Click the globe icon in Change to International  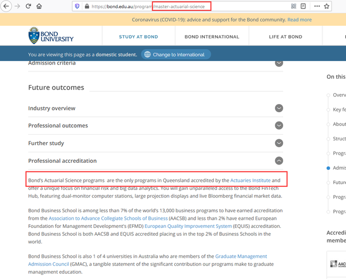click(148, 55)
